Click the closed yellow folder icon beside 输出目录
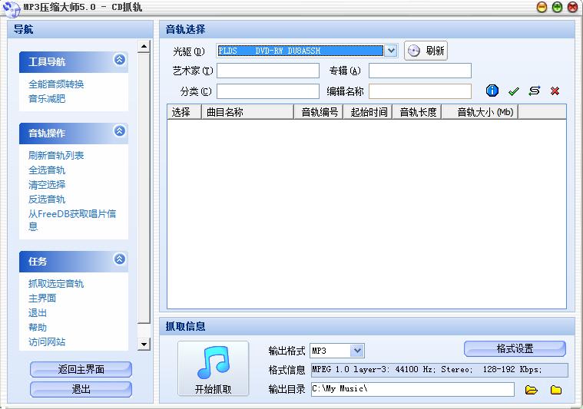Screen dimensions: 583x409 556,390
